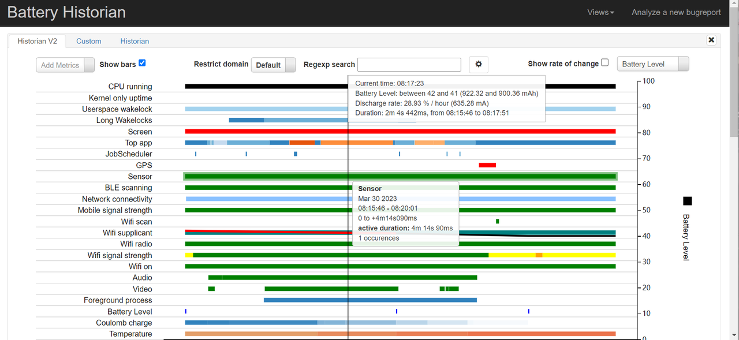This screenshot has width=739, height=340.
Task: Click the Video row label
Action: [143, 289]
